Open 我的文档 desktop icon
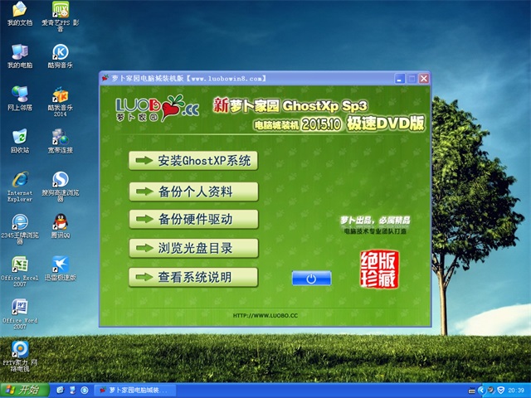Image resolution: width=531 pixels, height=398 pixels. (19, 11)
